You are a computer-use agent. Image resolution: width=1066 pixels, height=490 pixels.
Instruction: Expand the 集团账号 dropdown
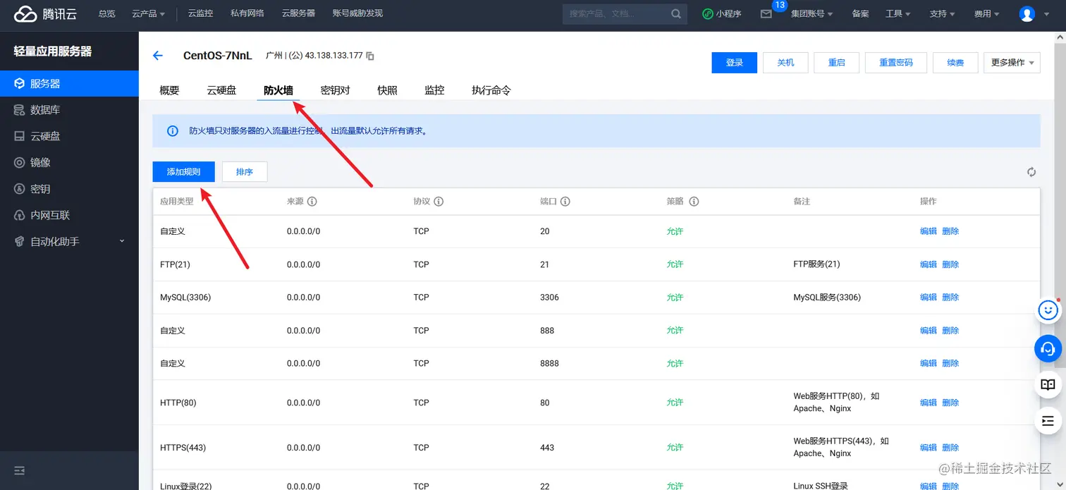(x=811, y=13)
